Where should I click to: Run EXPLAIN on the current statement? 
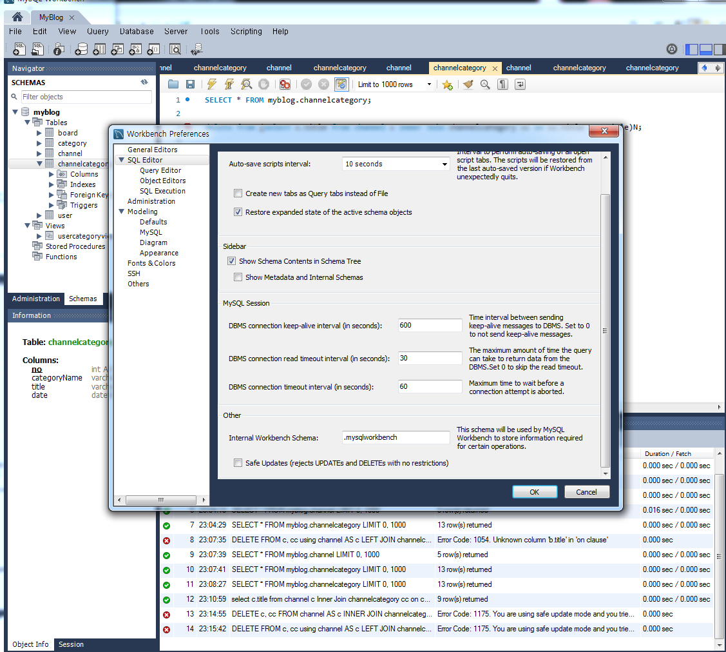click(246, 84)
